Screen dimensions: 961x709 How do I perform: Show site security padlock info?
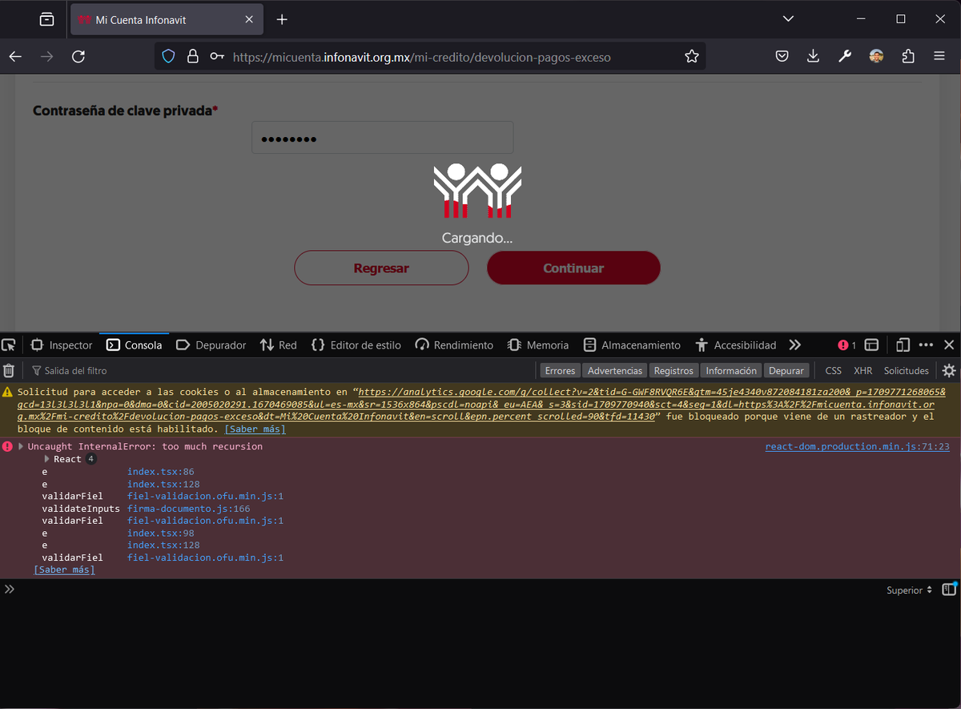click(x=192, y=56)
